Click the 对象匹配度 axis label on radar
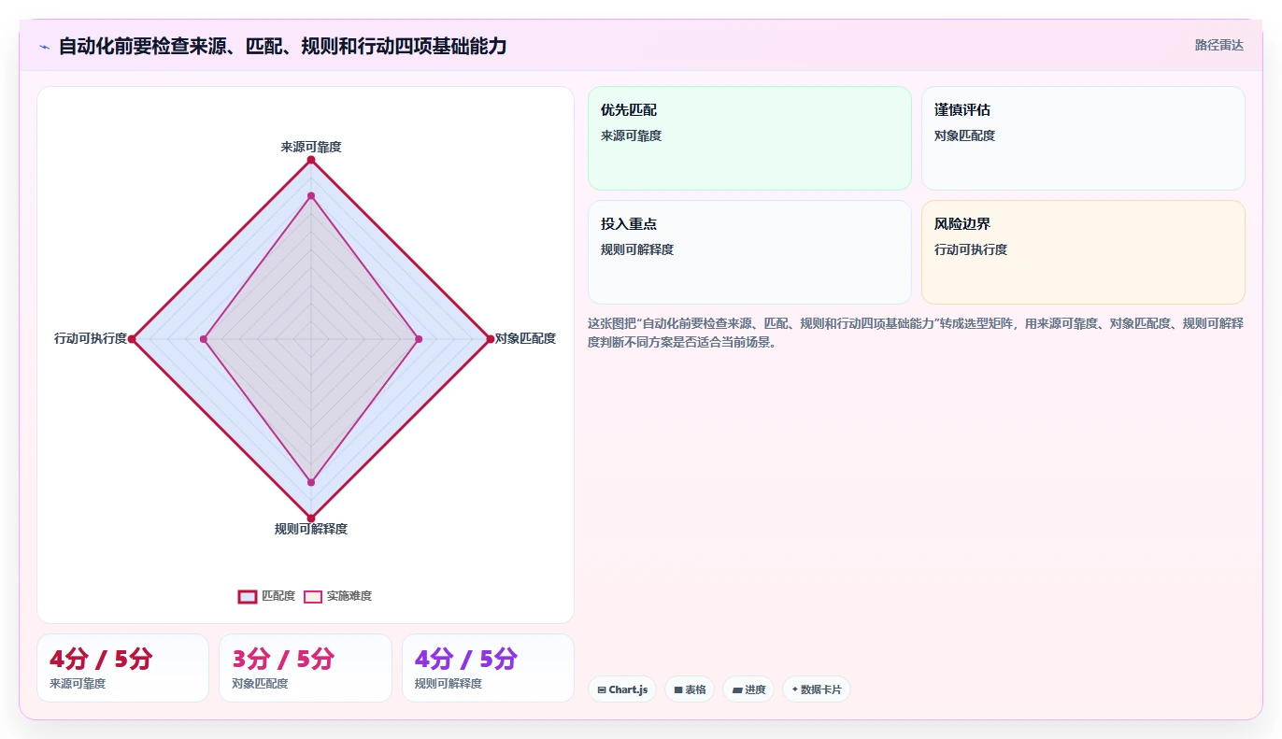Image resolution: width=1282 pixels, height=739 pixels. click(525, 338)
